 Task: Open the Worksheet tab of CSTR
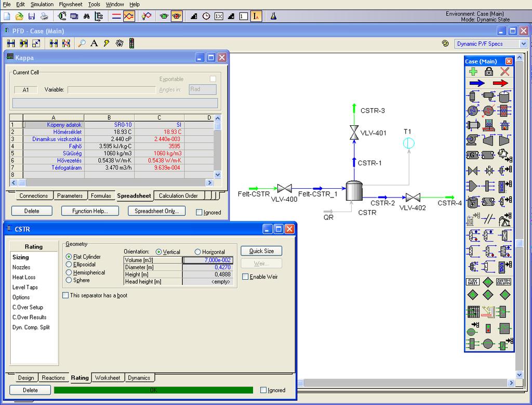point(108,378)
